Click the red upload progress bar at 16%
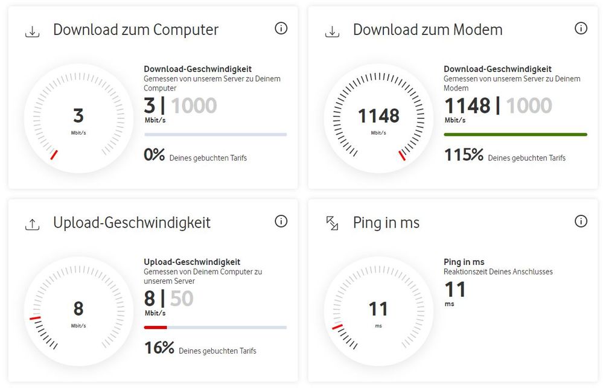Viewport: 603px width, 388px height. 155,327
